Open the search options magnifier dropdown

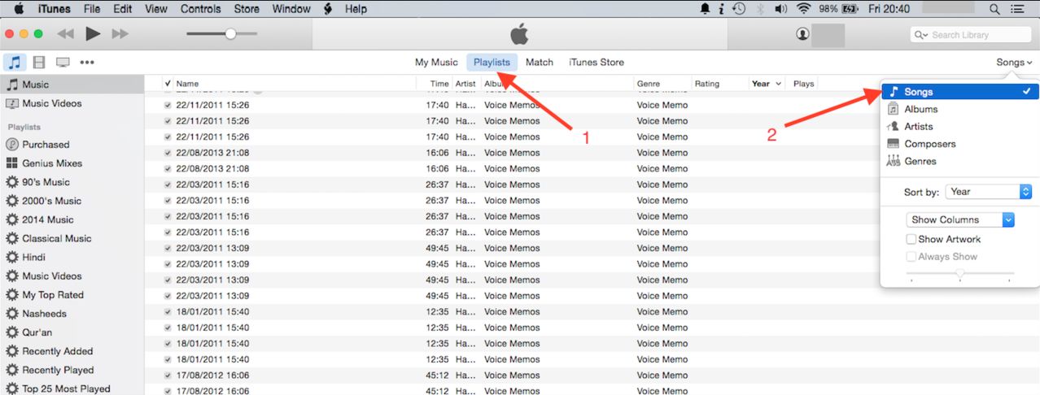click(922, 35)
